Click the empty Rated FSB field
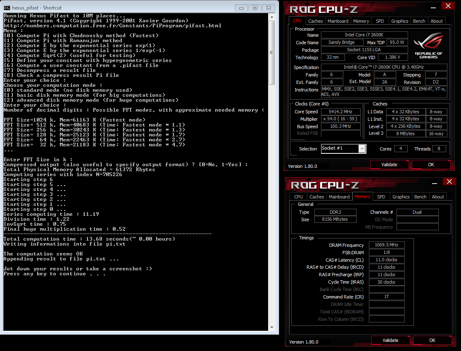 pos(340,134)
